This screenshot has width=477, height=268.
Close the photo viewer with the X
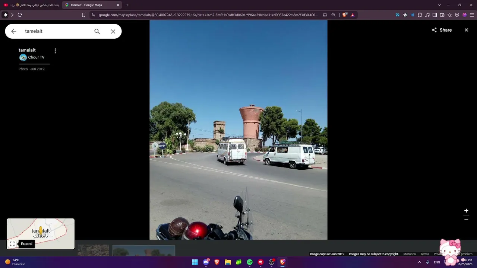(x=466, y=30)
